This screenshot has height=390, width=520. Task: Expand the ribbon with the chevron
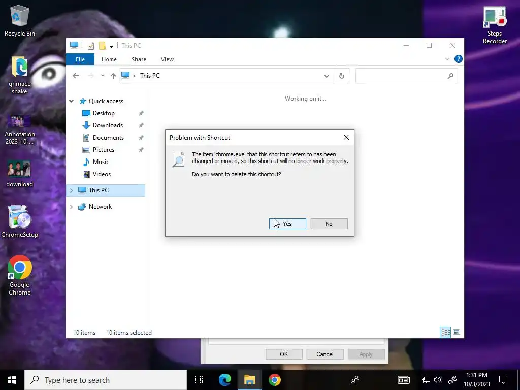447,59
